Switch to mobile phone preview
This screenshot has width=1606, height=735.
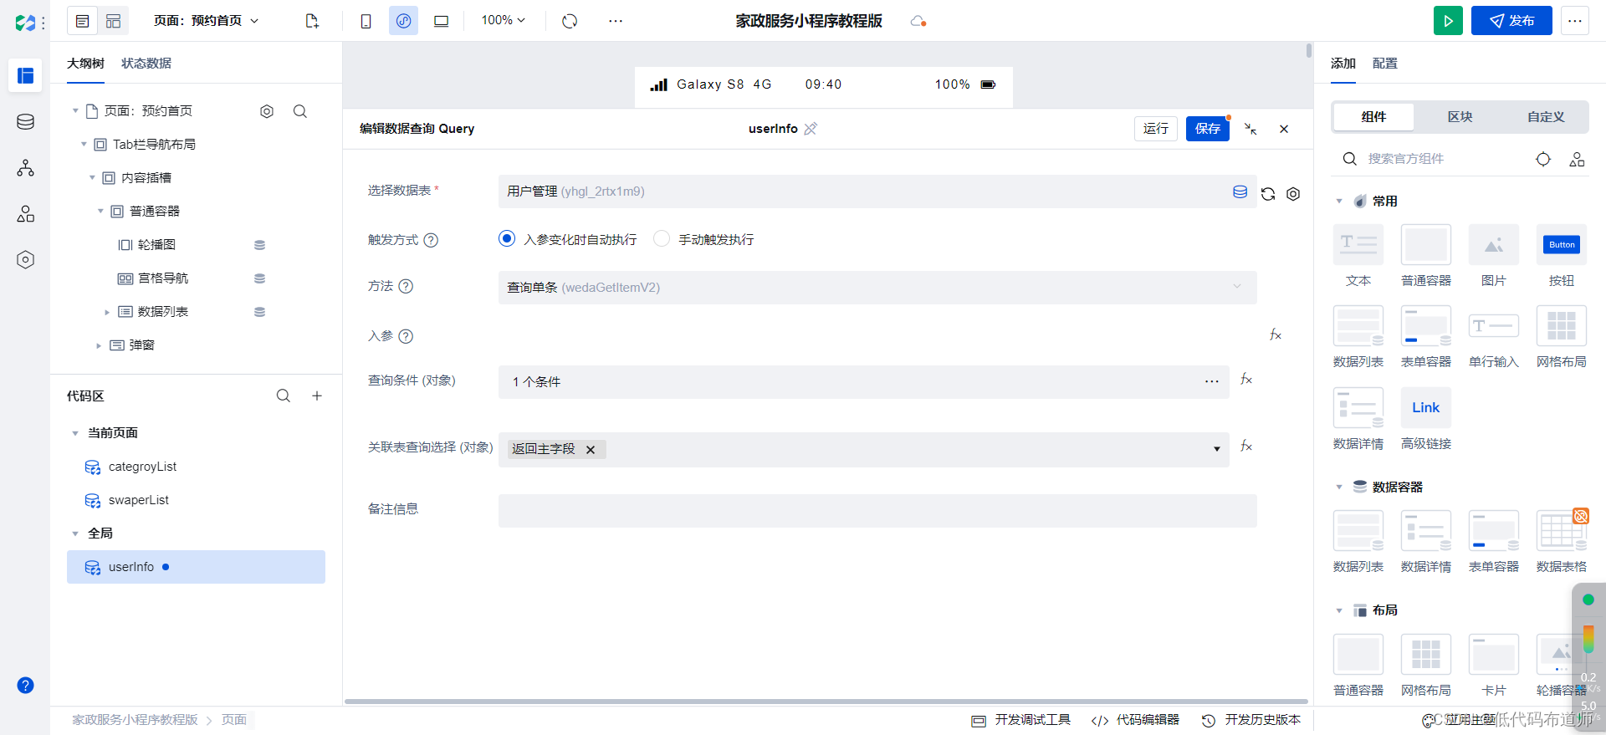(x=366, y=21)
